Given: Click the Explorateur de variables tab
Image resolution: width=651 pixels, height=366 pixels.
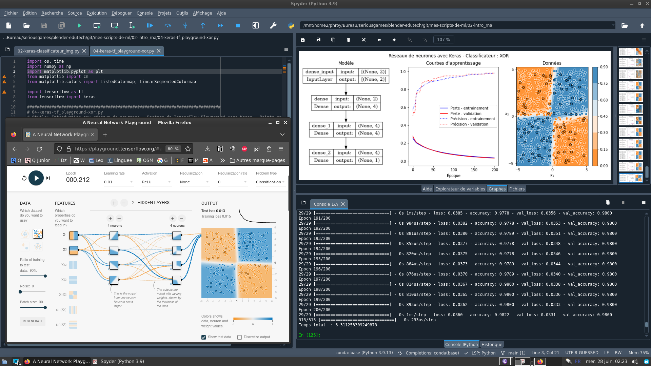Looking at the screenshot, I should coord(460,188).
